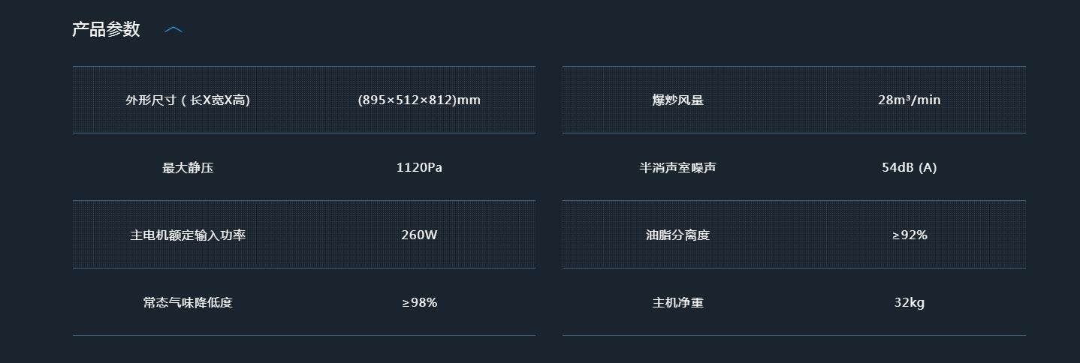Image resolution: width=1080 pixels, height=363 pixels.
Task: Click the 产品参数 heading
Action: [106, 29]
